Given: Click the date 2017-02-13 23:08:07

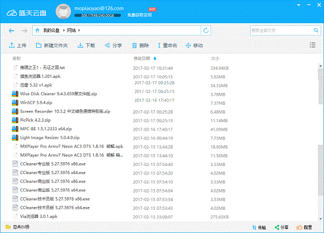Looking at the screenshot, I should (153, 217).
